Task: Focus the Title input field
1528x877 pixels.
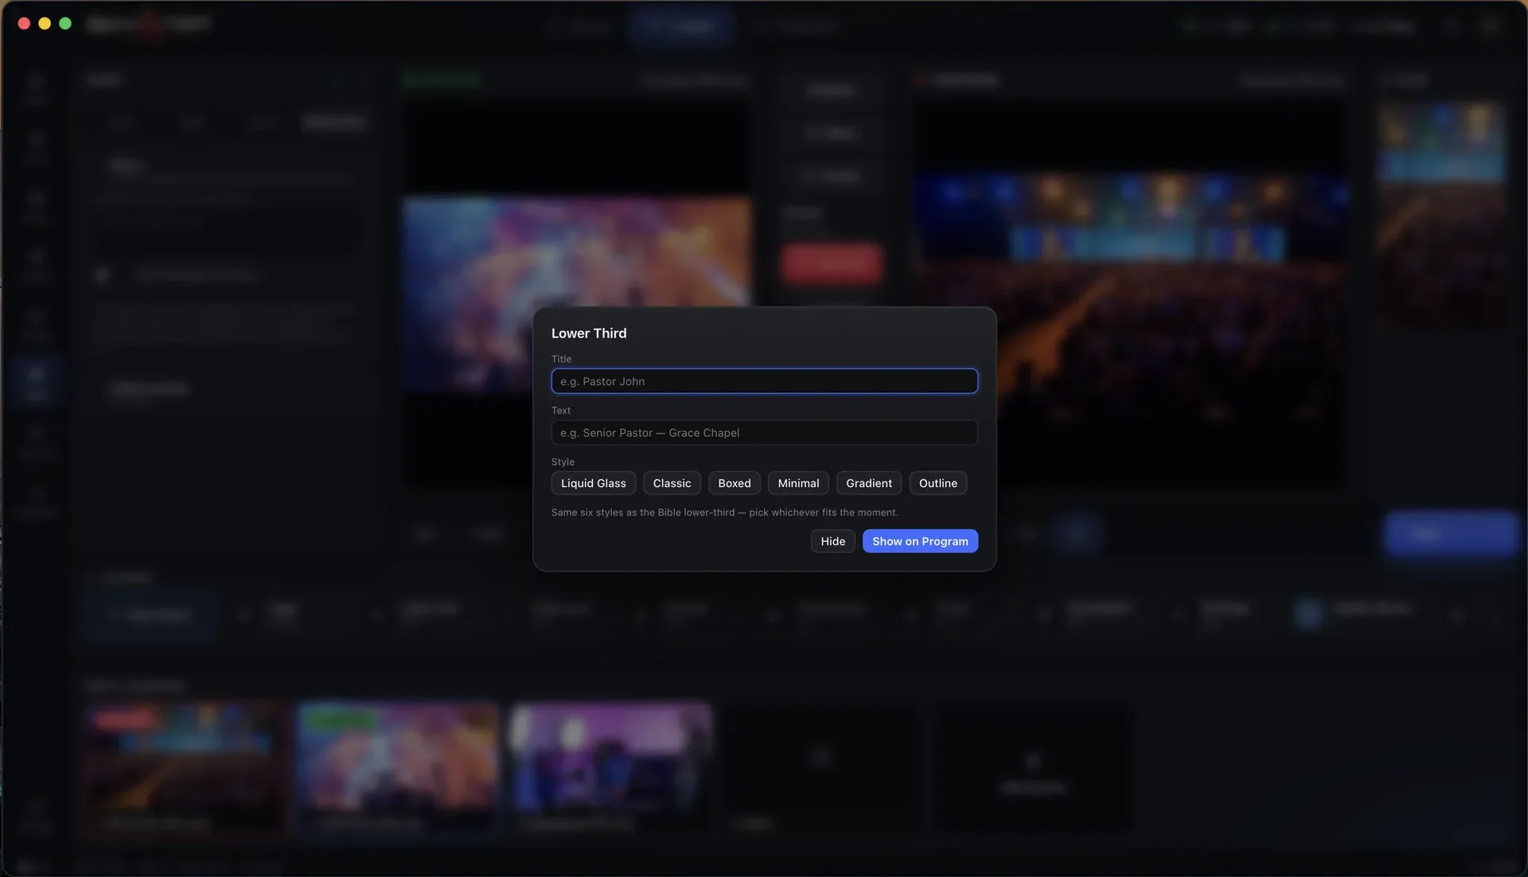Action: [764, 381]
